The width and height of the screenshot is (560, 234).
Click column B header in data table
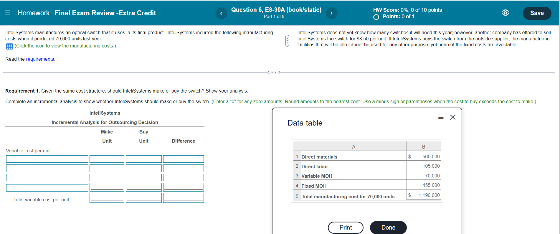[424, 146]
